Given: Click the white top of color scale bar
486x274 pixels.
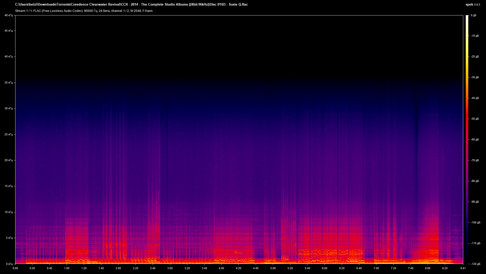Looking at the screenshot, I should pyautogui.click(x=467, y=17).
